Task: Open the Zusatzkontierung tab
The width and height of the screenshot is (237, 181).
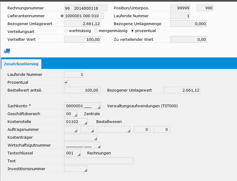Action: click(21, 64)
